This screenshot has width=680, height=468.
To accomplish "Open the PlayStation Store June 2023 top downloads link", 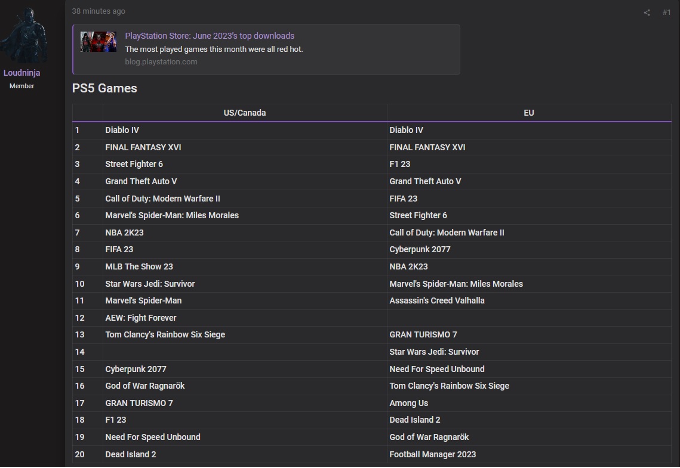I will tap(210, 36).
